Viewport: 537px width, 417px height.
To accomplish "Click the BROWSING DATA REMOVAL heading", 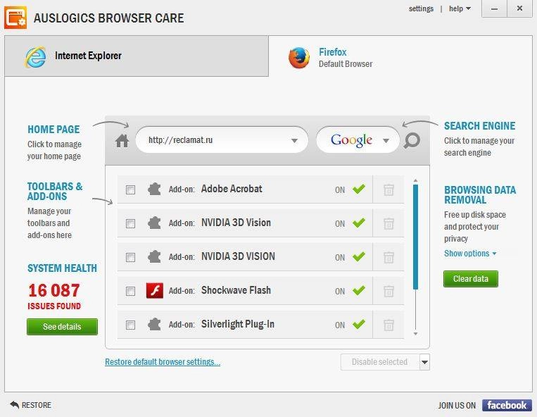I will pyautogui.click(x=480, y=194).
